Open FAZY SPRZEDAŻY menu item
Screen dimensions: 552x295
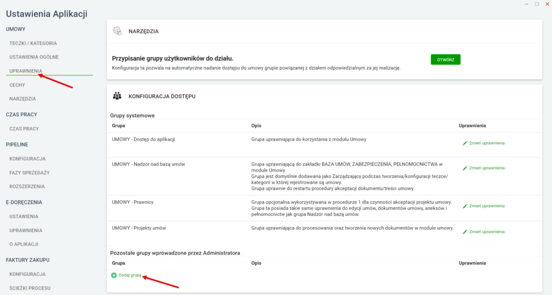tap(30, 173)
